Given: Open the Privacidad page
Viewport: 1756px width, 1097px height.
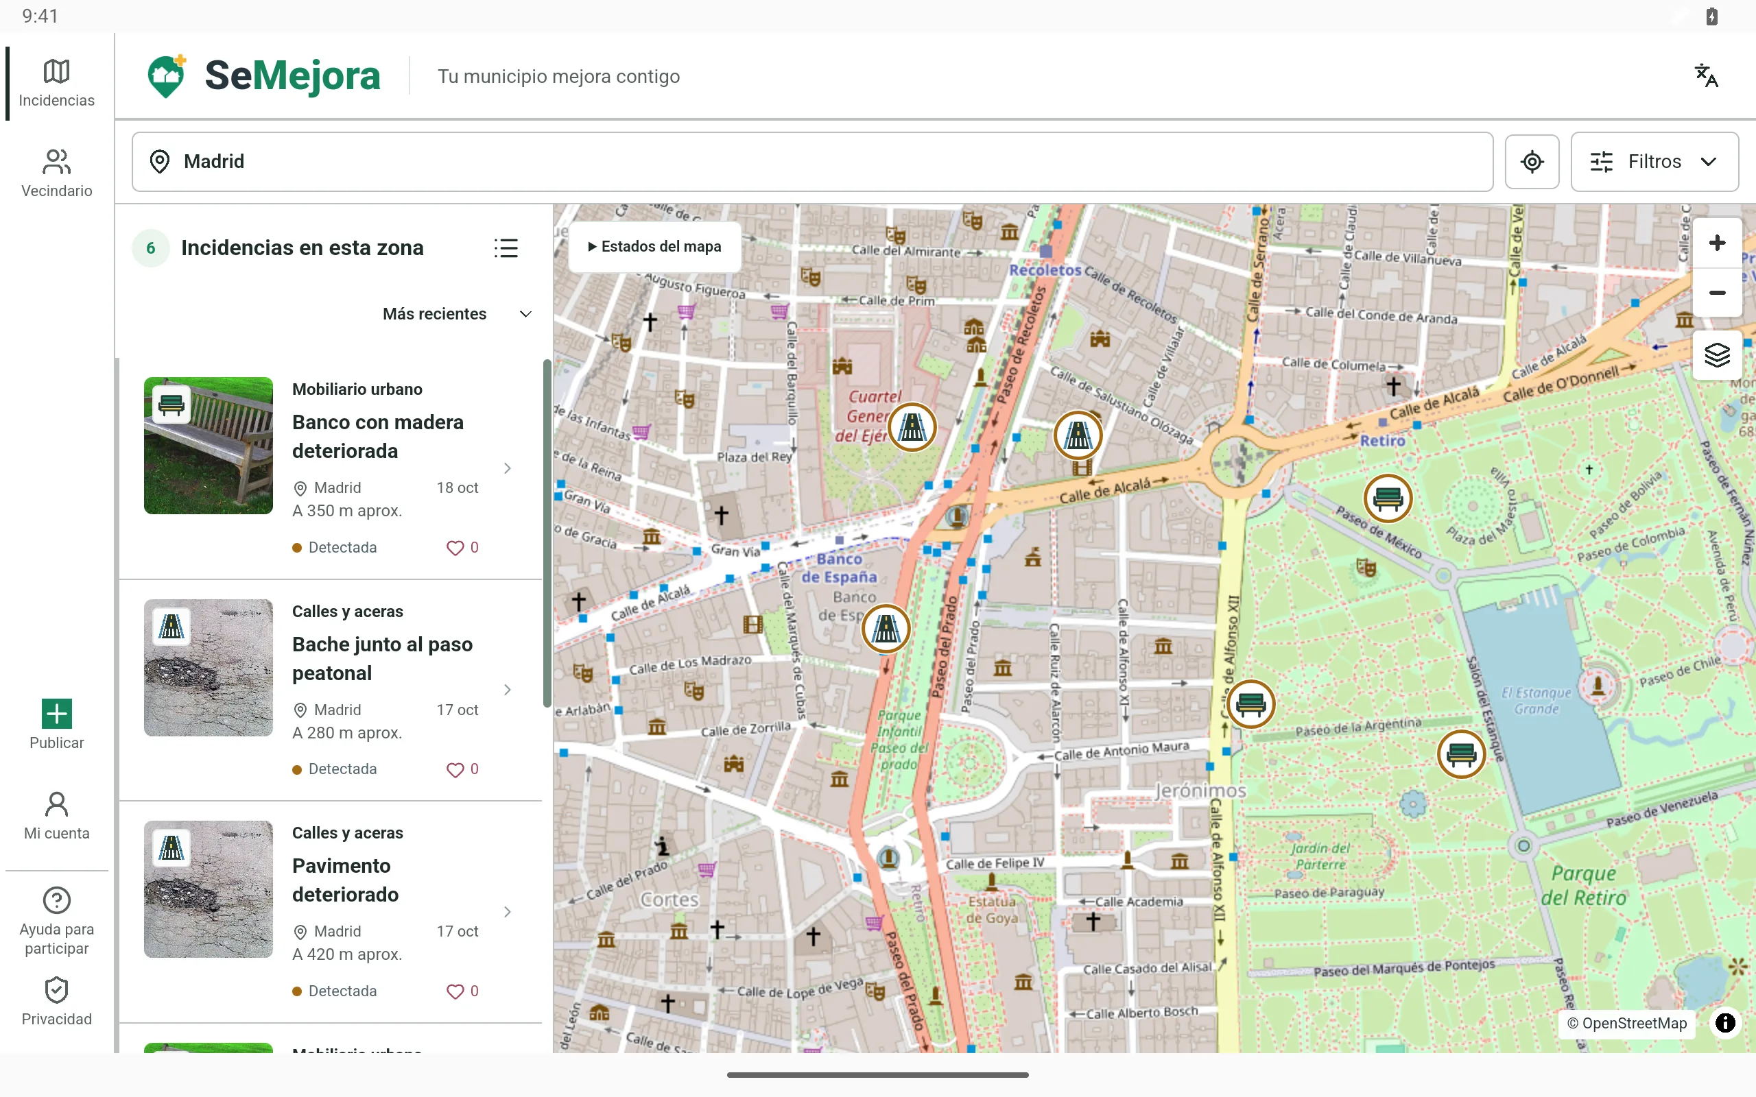Looking at the screenshot, I should 57,1001.
